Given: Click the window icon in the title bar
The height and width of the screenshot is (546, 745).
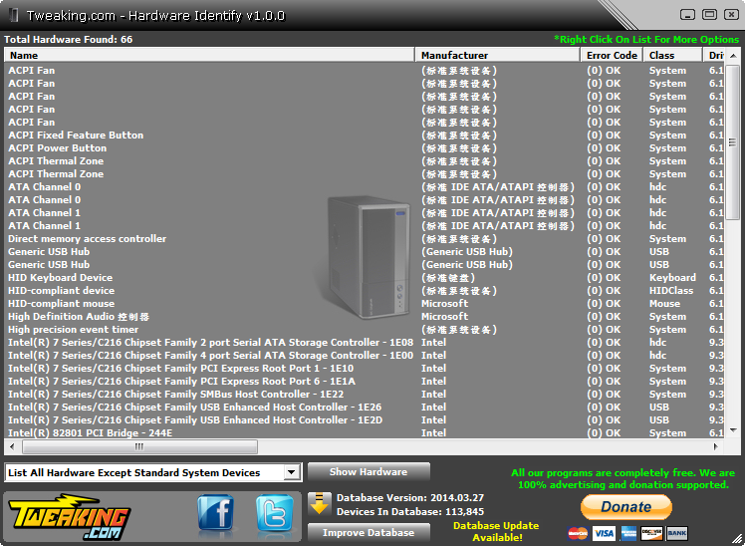Looking at the screenshot, I should tap(14, 15).
